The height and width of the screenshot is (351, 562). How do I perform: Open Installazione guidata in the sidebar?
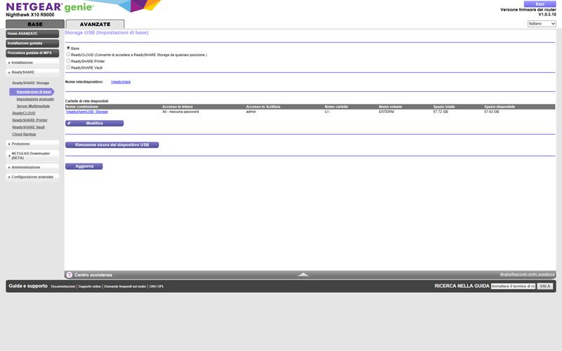[32, 44]
